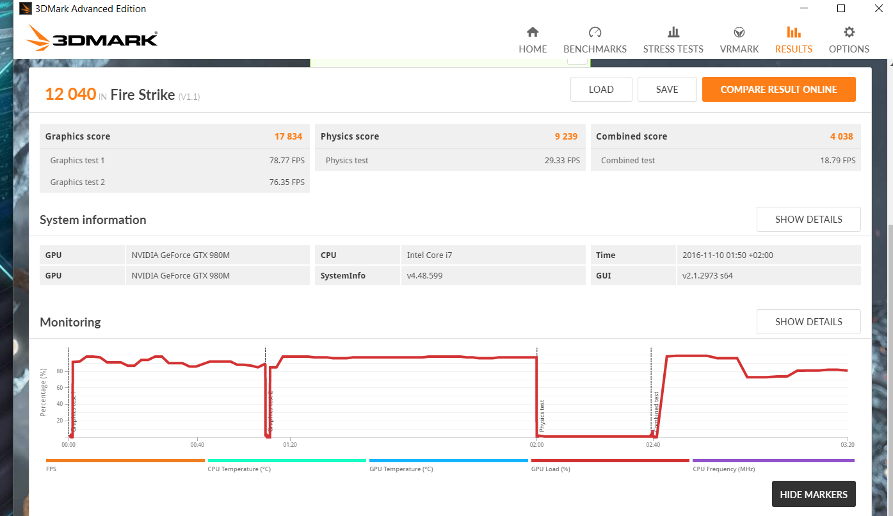Click the Combined test 18.79 FPS value
This screenshot has width=893, height=516.
click(x=837, y=161)
